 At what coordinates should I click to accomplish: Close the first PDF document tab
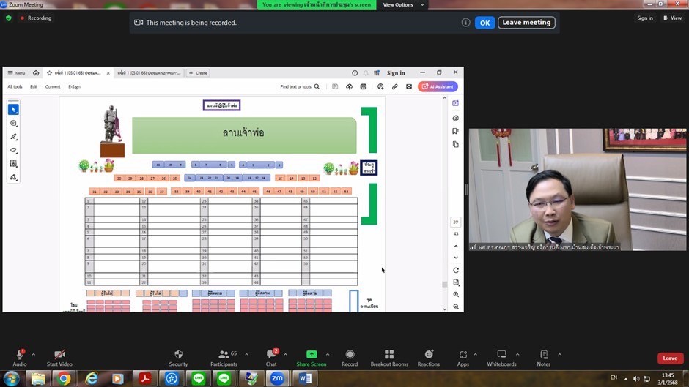pos(108,73)
